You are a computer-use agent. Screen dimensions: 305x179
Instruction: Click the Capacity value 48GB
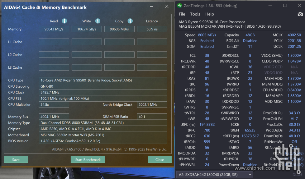(250, 35)
